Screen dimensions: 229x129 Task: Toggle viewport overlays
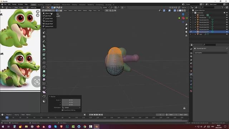[x=169, y=10]
